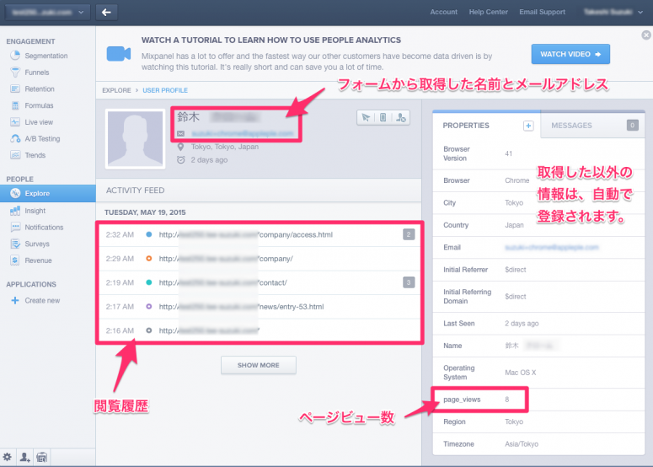This screenshot has width=653, height=467.
Task: Open Funnels in the sidebar
Action: pos(39,72)
